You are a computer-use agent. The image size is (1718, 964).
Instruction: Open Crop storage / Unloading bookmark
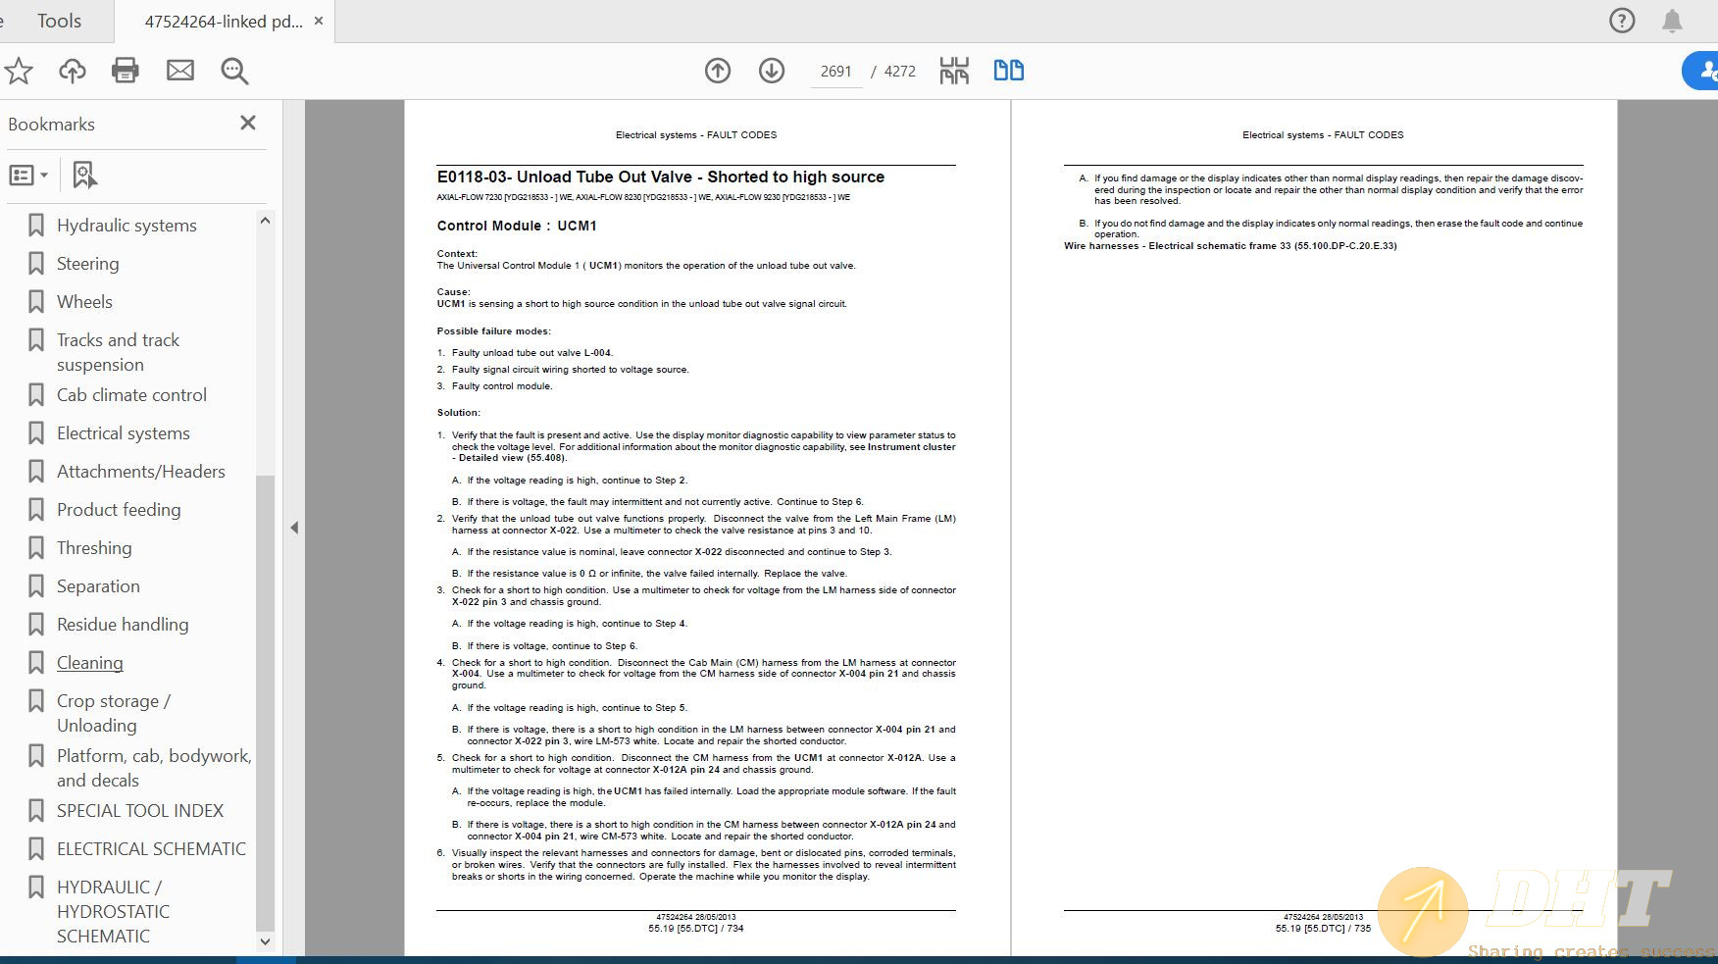[x=113, y=713]
